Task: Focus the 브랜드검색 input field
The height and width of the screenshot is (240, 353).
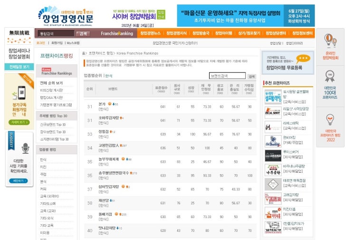Action: point(228,76)
